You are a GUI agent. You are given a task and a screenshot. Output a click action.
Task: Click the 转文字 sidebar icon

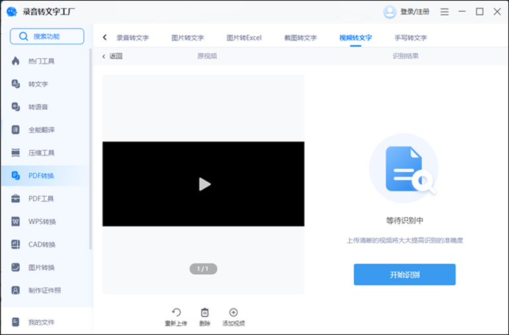tap(16, 84)
